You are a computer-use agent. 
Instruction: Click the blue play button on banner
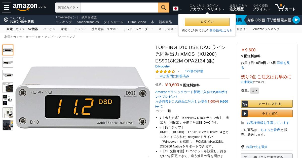coord(296,20)
